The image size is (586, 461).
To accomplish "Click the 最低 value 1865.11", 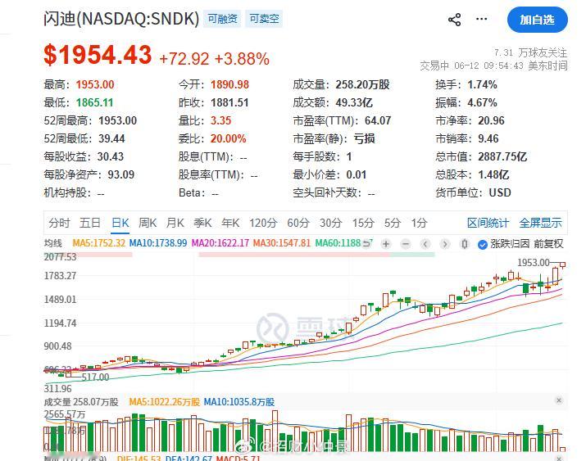I will [94, 102].
